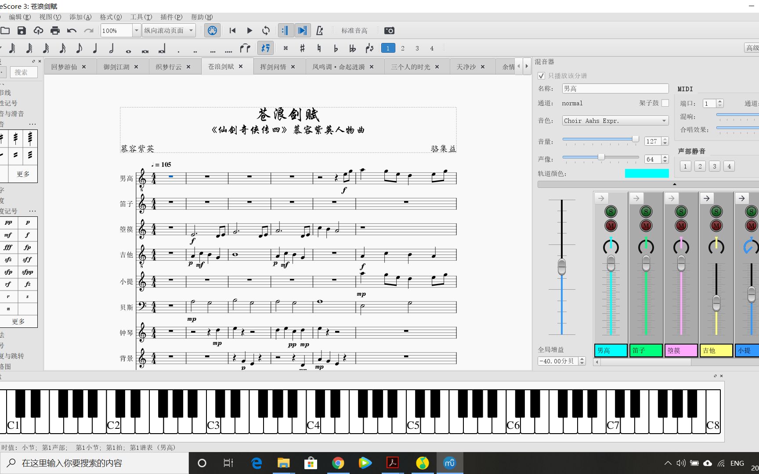Select half note duration
Viewport: 759px width, 474px height.
111,48
